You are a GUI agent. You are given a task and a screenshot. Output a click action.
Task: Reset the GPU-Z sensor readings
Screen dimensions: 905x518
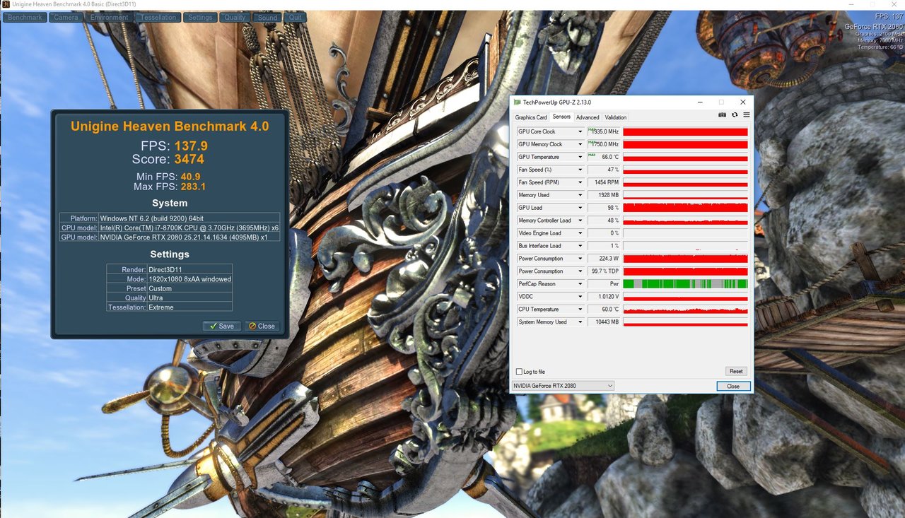point(736,372)
